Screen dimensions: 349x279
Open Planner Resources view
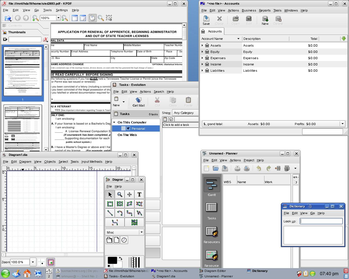[x=212, y=235]
